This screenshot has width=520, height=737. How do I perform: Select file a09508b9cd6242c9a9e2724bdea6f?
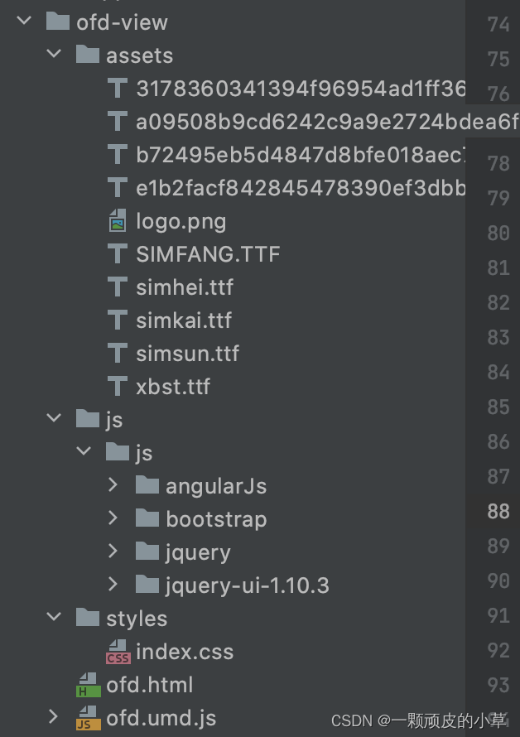(328, 122)
